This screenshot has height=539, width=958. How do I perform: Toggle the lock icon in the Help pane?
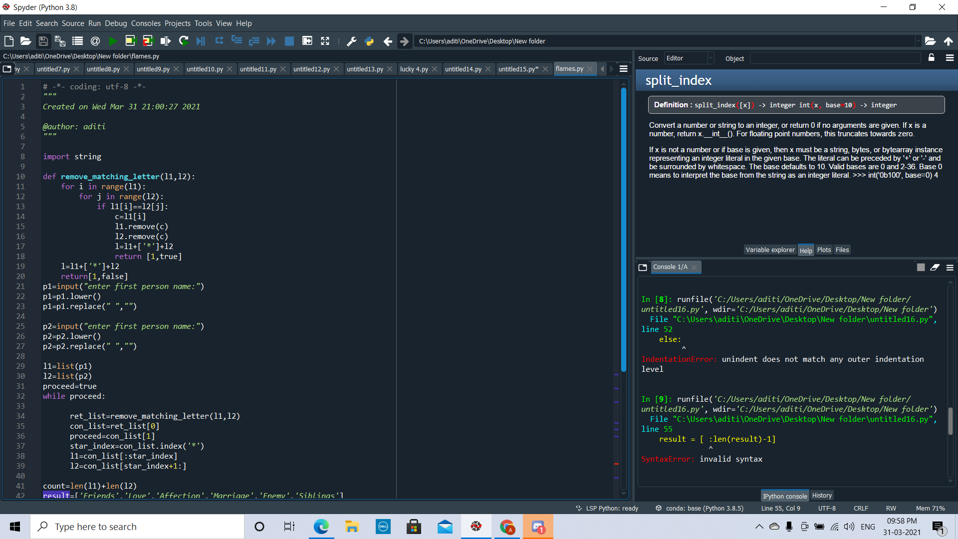tap(931, 58)
